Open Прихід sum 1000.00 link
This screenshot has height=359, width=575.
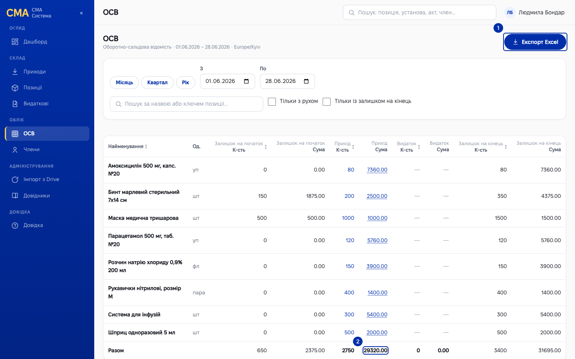pos(377,218)
